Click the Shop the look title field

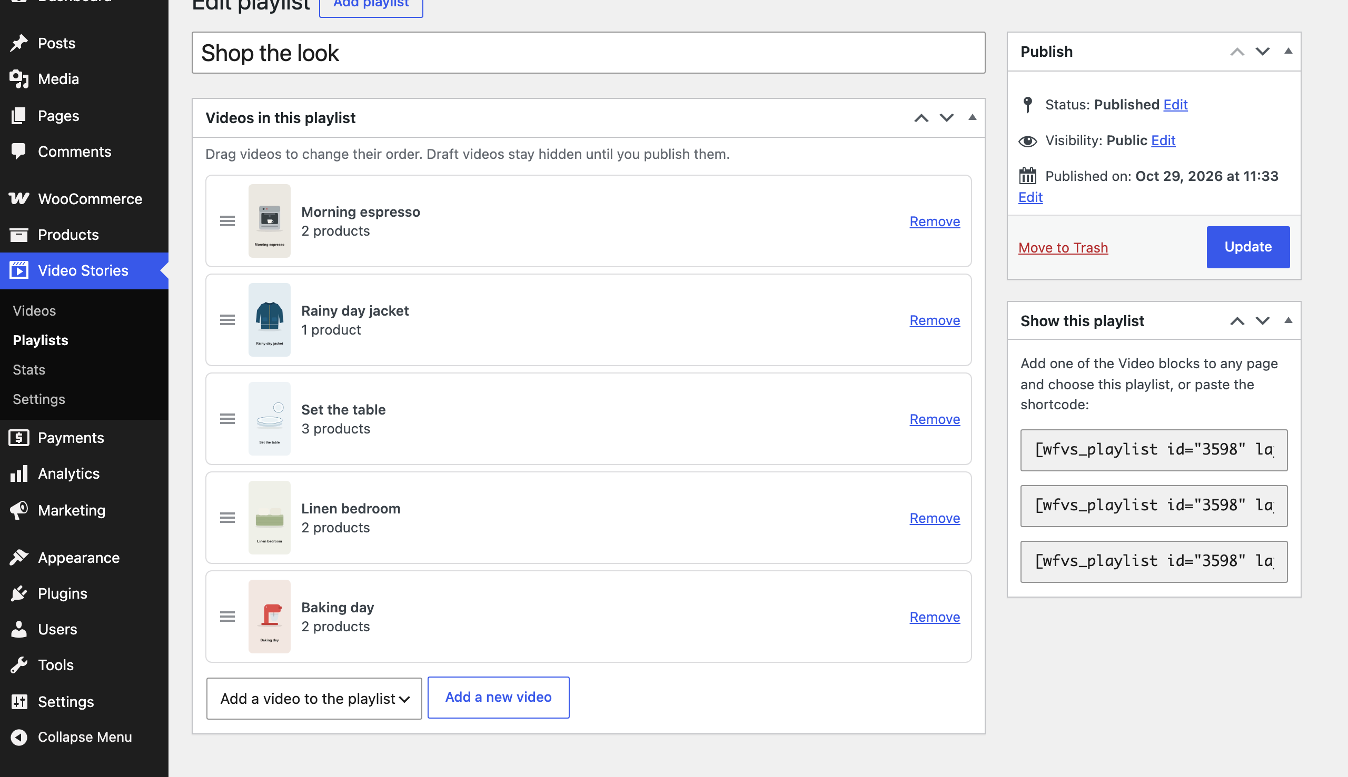(588, 53)
